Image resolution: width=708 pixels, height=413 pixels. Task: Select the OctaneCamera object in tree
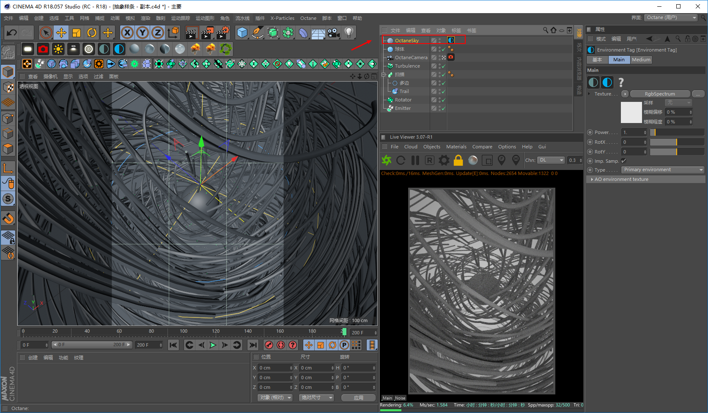[x=411, y=57]
